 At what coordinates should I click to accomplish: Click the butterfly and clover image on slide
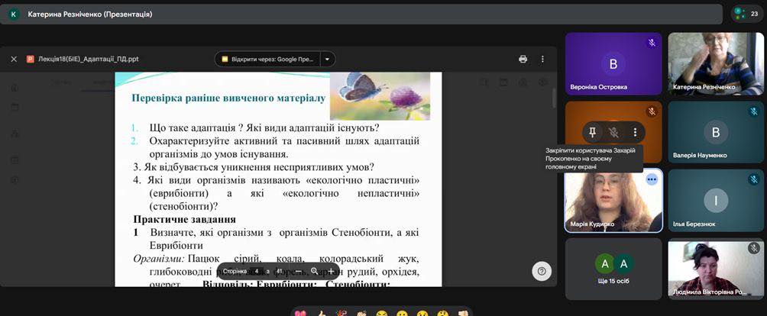tap(380, 95)
